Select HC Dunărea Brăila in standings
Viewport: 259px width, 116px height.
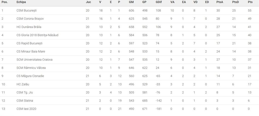(x=29, y=27)
